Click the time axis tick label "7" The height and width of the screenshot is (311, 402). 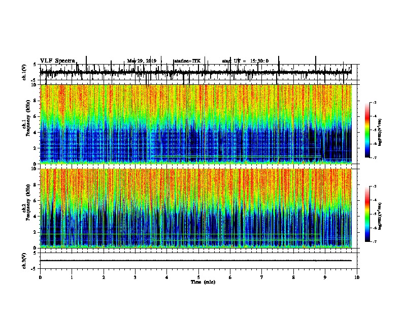[262, 277]
